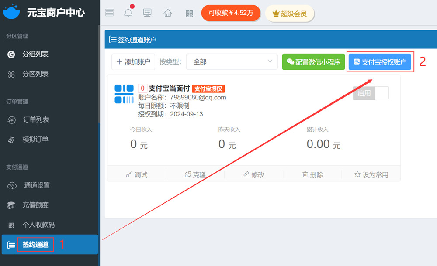437x266 pixels.
Task: Click 调试 on the account card
Action: [x=136, y=174]
